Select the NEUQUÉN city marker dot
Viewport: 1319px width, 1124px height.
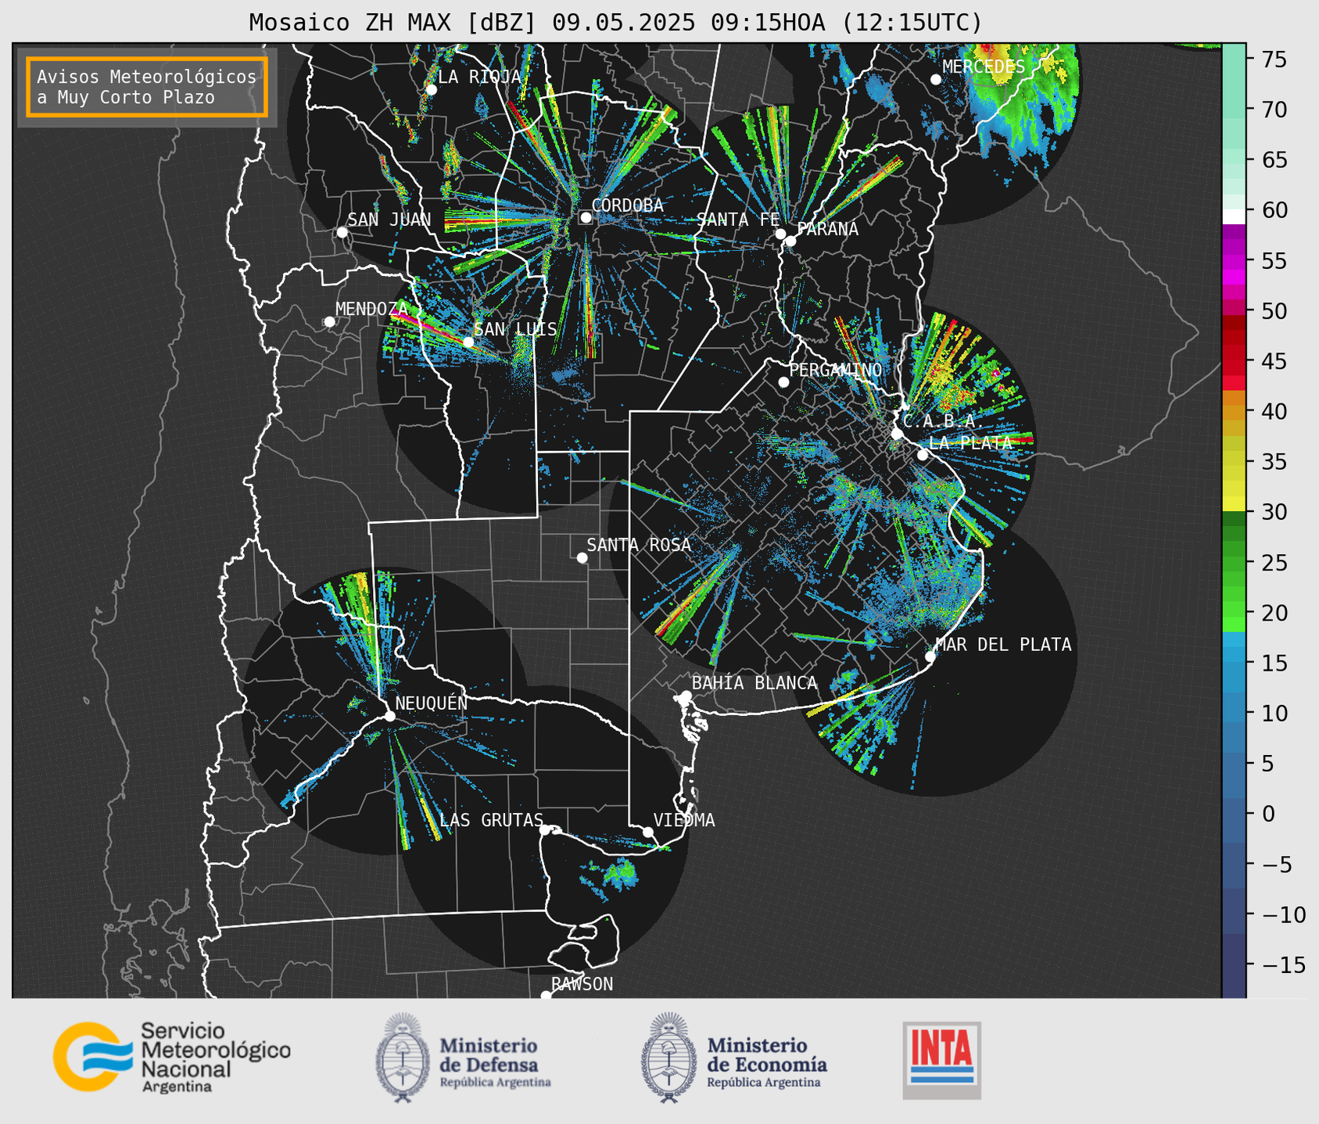pyautogui.click(x=389, y=716)
